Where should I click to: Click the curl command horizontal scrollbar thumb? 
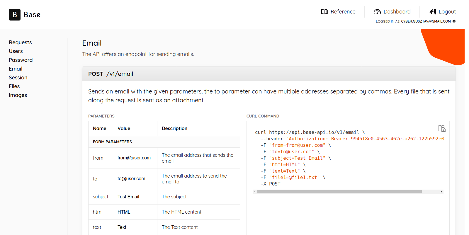[339, 192]
